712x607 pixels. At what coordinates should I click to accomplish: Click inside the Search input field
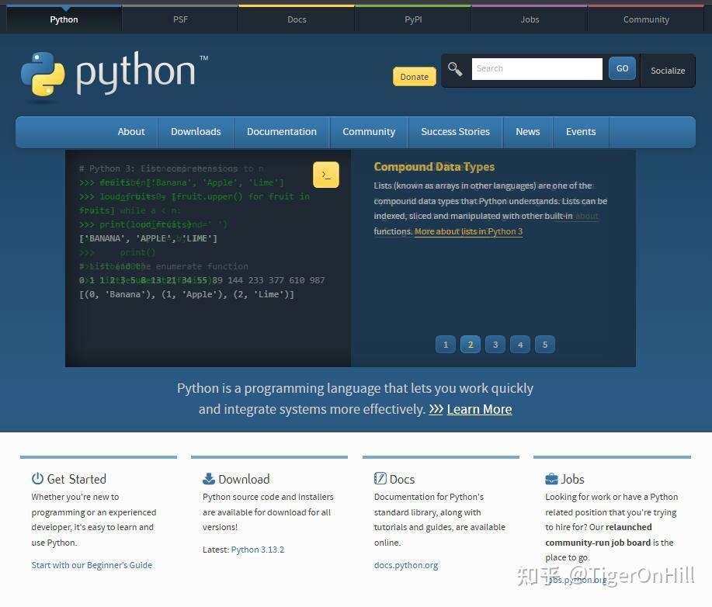(x=537, y=68)
